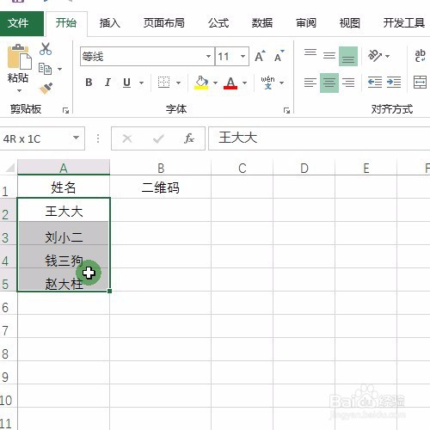430x430 pixels.
Task: Apply red font color A
Action: (230, 83)
